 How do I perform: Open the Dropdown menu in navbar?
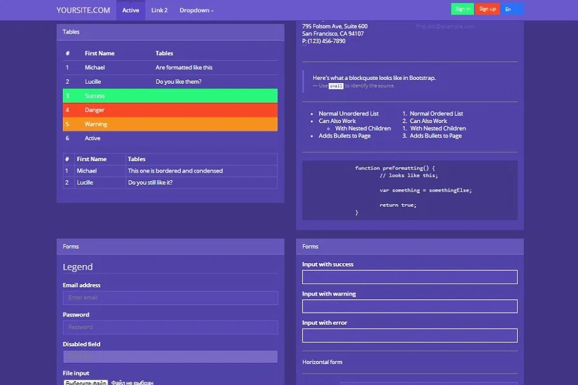pos(196,10)
